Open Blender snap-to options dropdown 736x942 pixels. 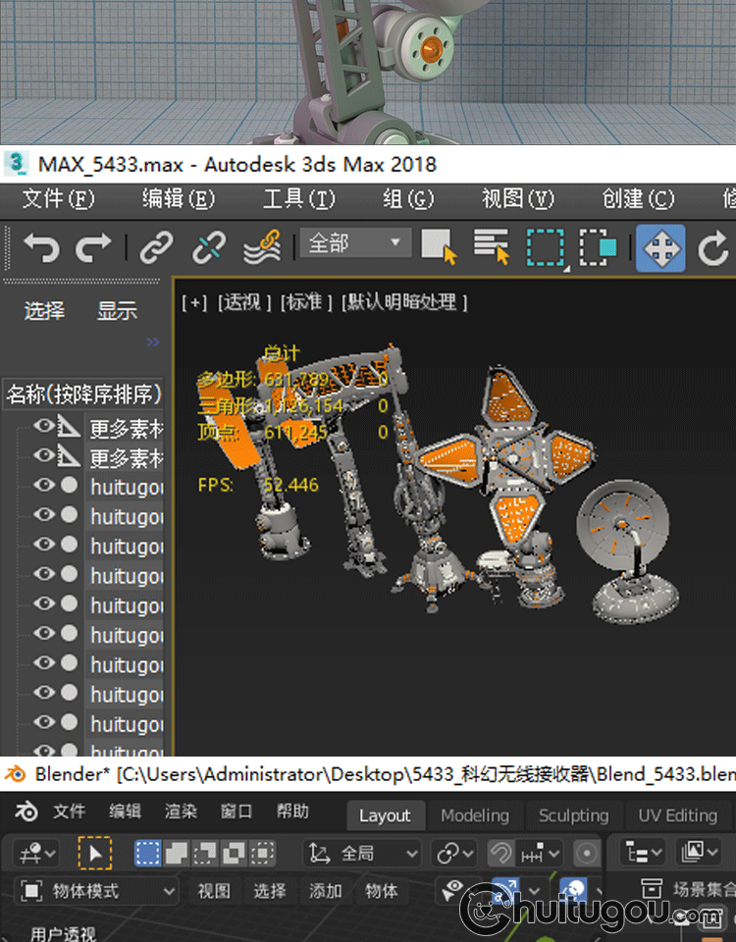point(540,853)
